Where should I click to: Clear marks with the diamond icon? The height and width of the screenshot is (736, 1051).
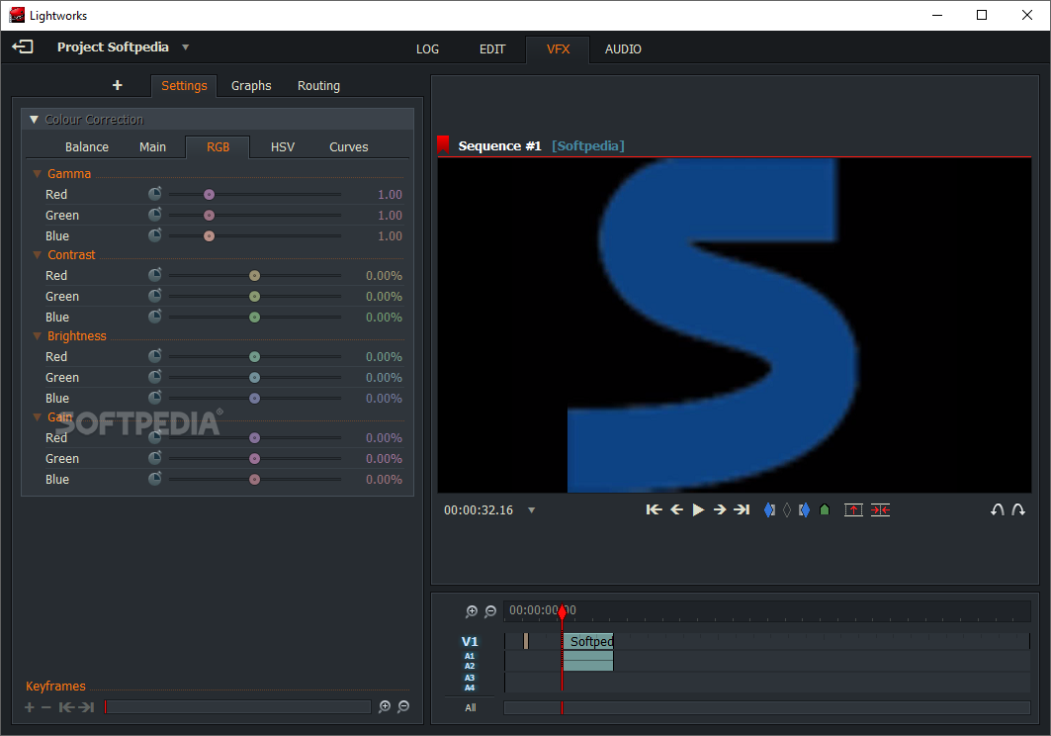click(787, 509)
